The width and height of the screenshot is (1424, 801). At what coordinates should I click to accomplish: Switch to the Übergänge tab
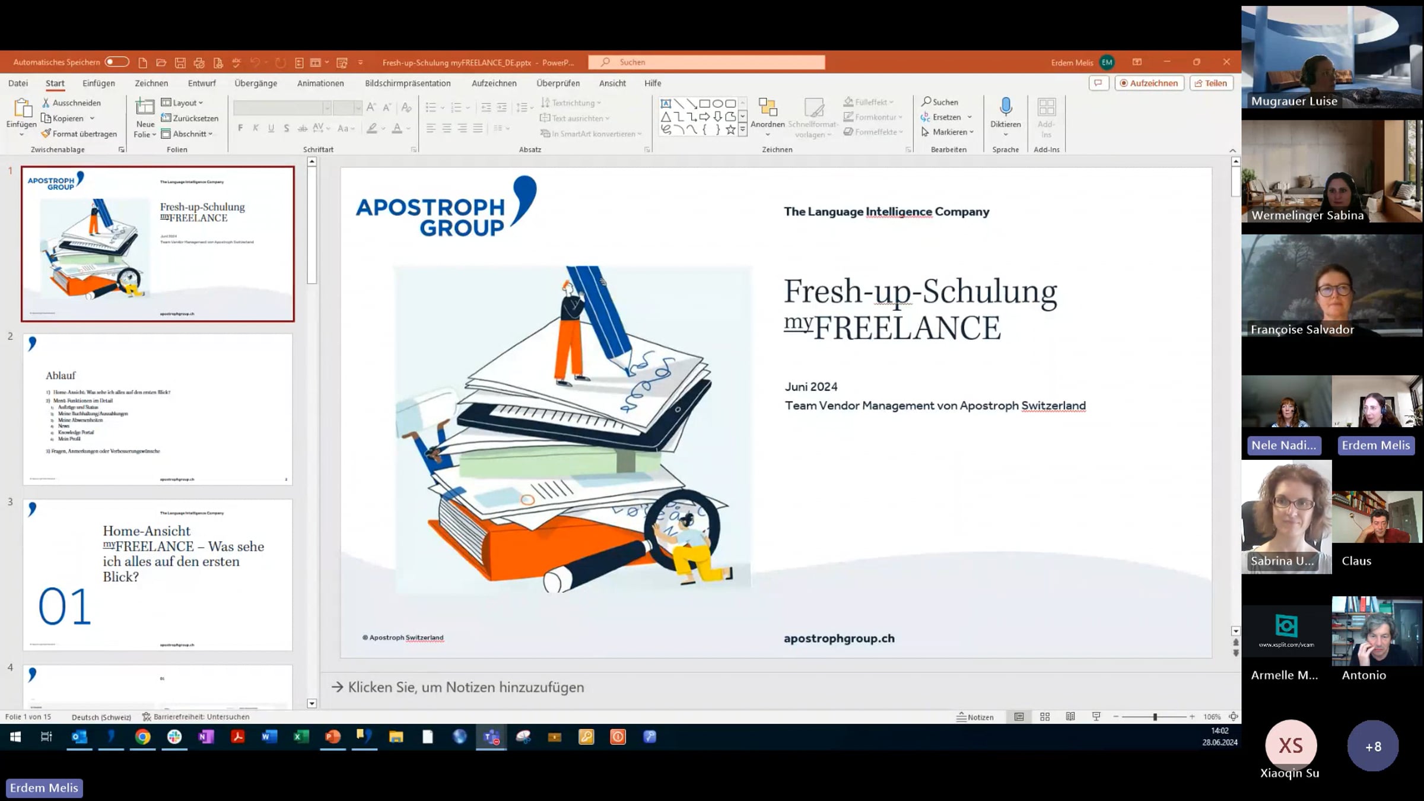(256, 83)
